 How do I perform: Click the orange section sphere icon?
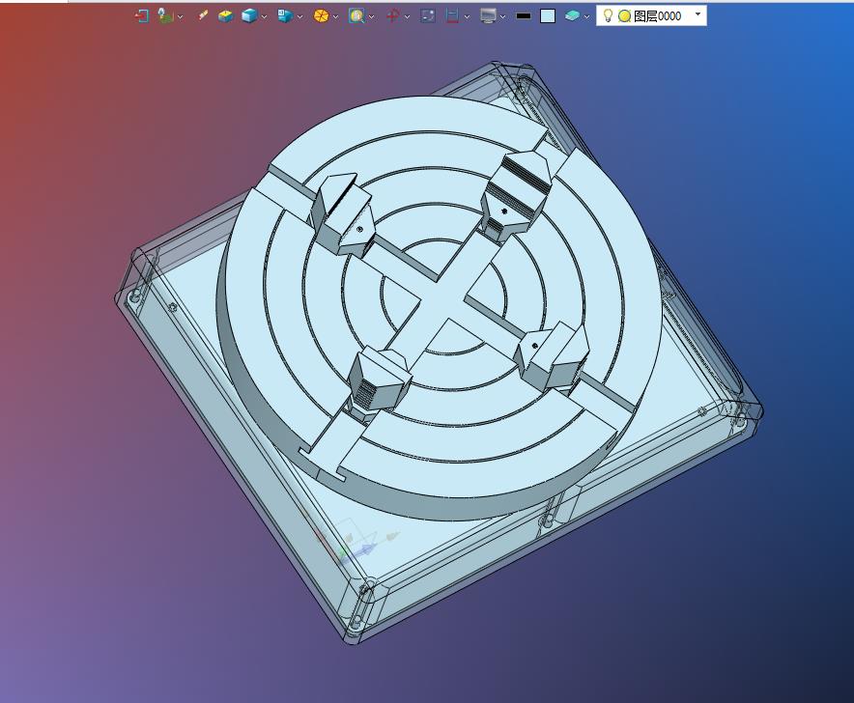[x=321, y=15]
